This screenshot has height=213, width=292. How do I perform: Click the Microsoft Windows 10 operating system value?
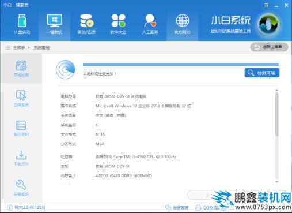point(143,106)
